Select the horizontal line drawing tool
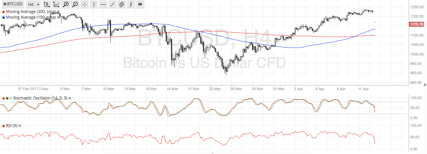Screen dimensions: 427x154 click(x=103, y=4)
